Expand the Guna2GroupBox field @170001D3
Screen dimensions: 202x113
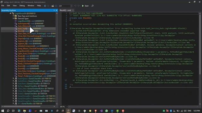(x=13, y=96)
